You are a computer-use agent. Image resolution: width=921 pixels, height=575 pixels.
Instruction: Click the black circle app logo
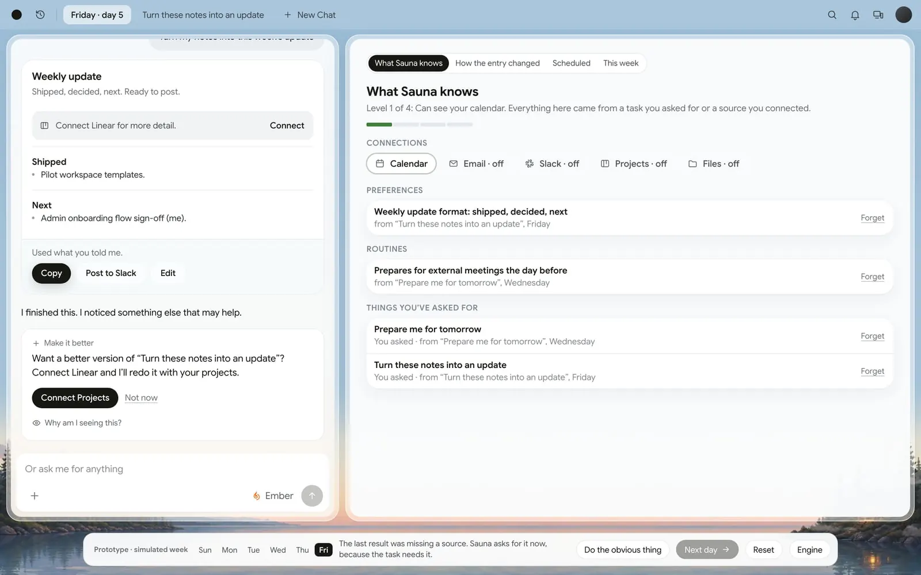17,15
